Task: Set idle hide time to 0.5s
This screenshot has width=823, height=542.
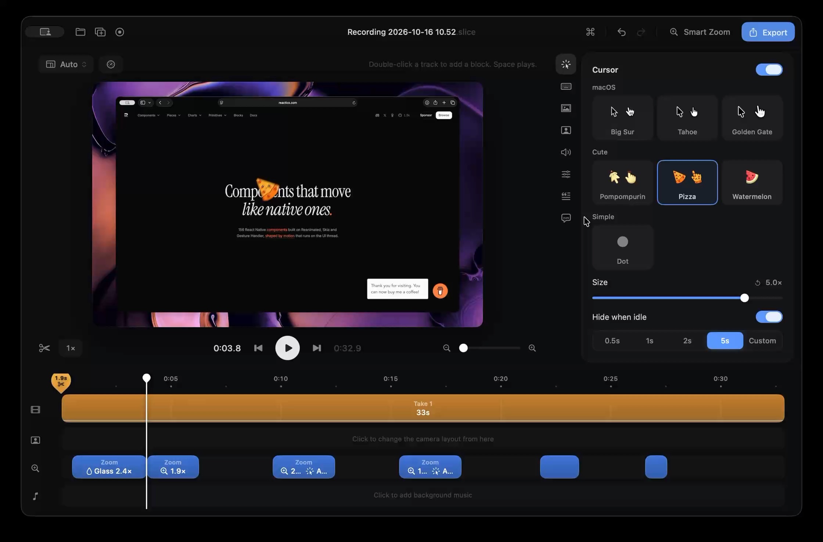Action: click(612, 341)
